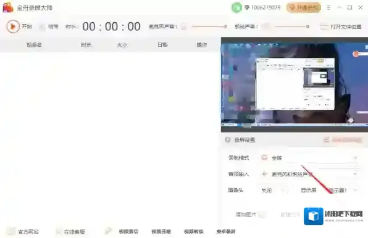
Task: Click the 00:00:00 duration timer display
Action: tap(112, 27)
